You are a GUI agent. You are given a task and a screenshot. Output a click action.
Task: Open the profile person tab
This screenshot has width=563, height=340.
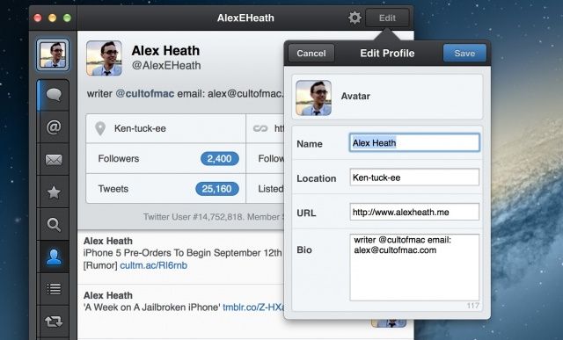point(54,257)
